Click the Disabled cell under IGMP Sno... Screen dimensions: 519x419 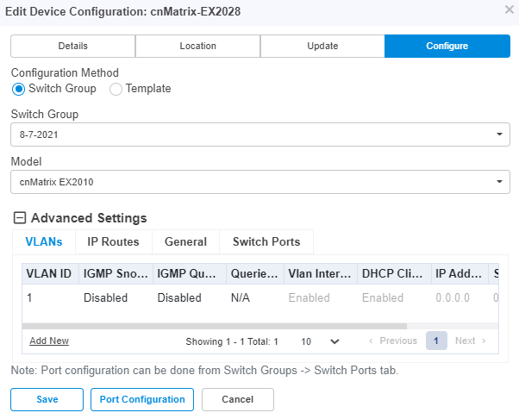(x=116, y=297)
